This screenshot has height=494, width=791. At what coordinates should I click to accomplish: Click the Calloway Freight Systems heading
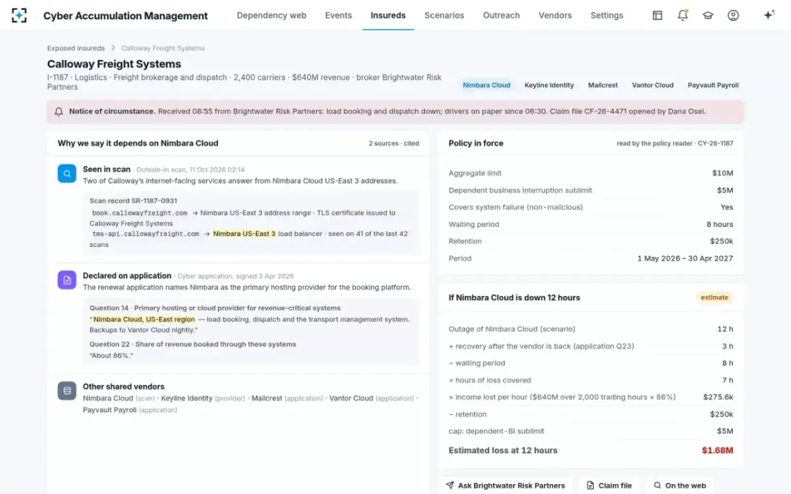tap(114, 64)
